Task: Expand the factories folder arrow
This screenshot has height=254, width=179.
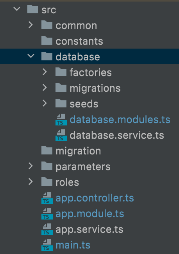Action: (x=45, y=72)
